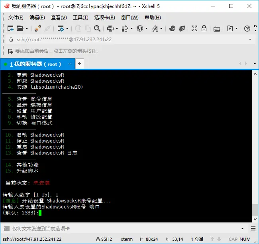
Task: Expand the properties gear dropdown arrow
Action: point(67,29)
